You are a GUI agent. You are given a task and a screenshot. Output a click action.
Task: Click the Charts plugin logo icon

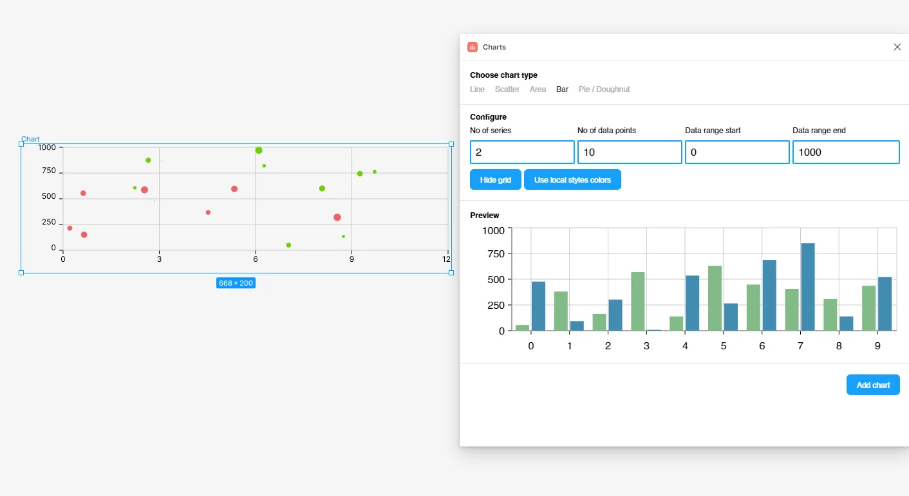tap(473, 47)
